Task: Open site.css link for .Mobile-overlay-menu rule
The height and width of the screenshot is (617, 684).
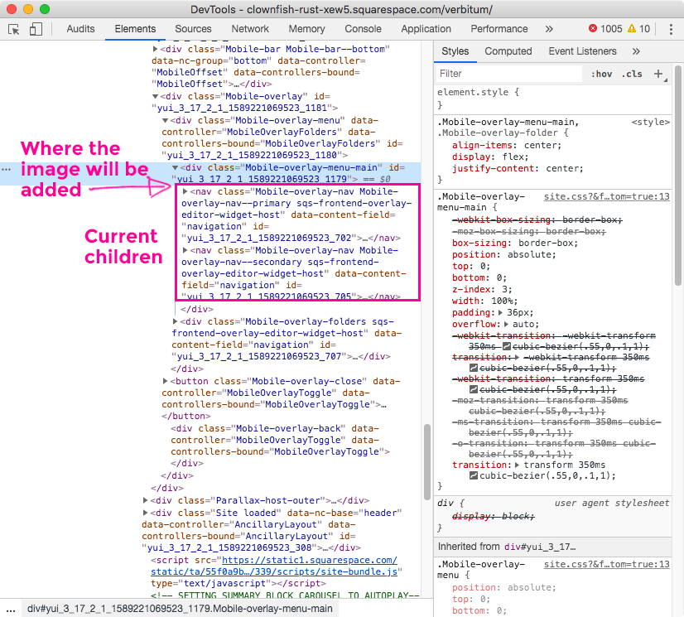Action: point(606,564)
